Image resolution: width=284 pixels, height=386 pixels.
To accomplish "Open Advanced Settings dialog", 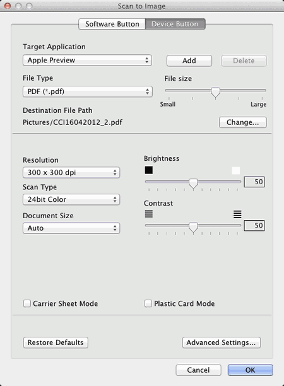I will [x=221, y=342].
